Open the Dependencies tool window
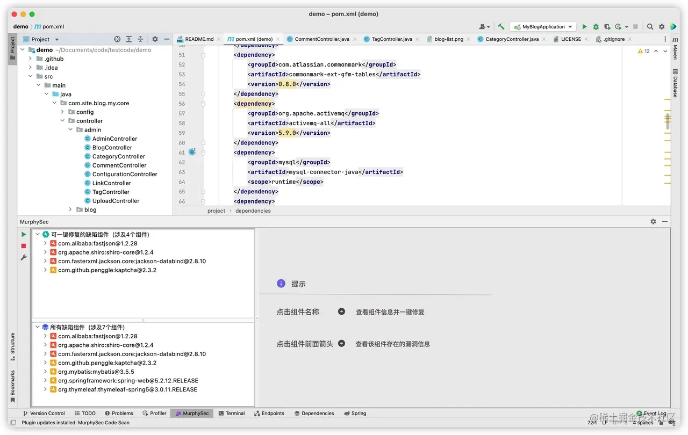This screenshot has height=435, width=688. pyautogui.click(x=314, y=414)
